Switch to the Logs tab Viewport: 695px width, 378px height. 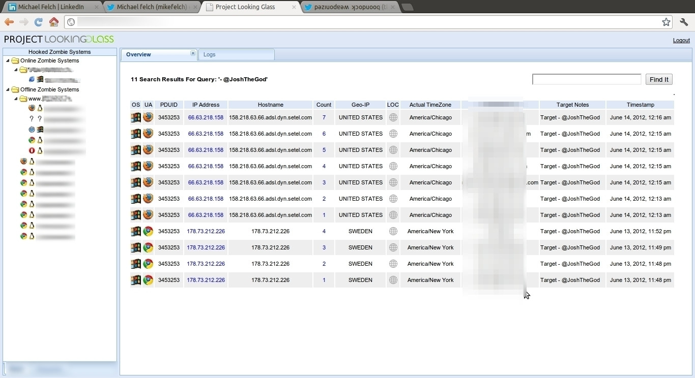pyautogui.click(x=210, y=54)
